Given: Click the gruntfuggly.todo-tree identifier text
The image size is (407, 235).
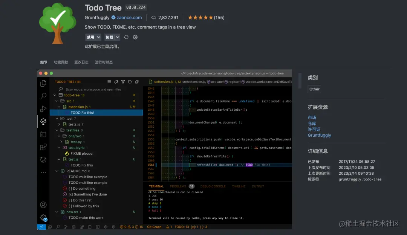Looking at the screenshot, I should click(360, 179).
